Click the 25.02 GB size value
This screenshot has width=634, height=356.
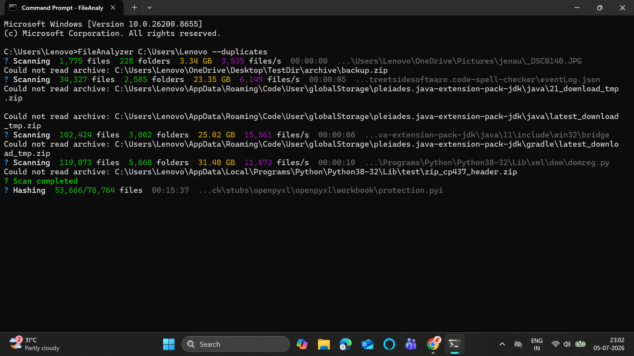point(217,135)
